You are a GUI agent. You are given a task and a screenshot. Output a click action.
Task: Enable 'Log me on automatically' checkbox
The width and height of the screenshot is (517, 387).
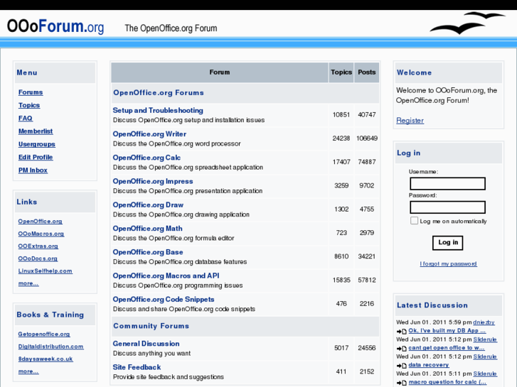click(414, 221)
